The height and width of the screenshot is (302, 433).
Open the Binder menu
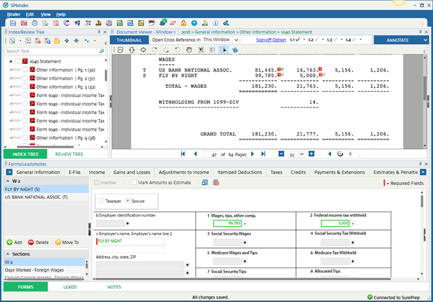click(14, 14)
